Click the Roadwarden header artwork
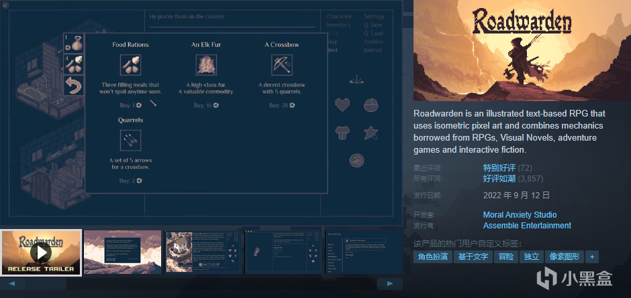 click(522, 50)
